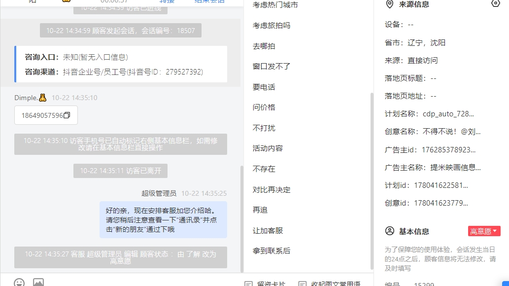Image resolution: width=509 pixels, height=286 pixels.
Task: Click the 创意id value 178041623779
Action: pos(441,203)
